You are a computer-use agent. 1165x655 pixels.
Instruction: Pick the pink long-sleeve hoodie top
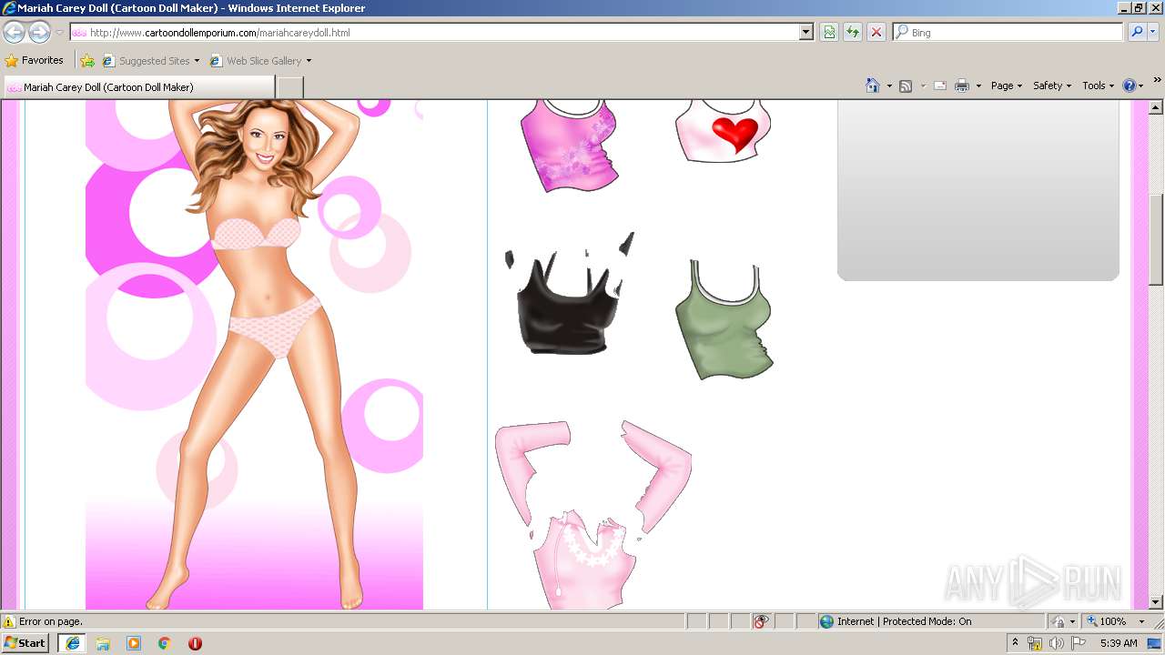(x=593, y=514)
